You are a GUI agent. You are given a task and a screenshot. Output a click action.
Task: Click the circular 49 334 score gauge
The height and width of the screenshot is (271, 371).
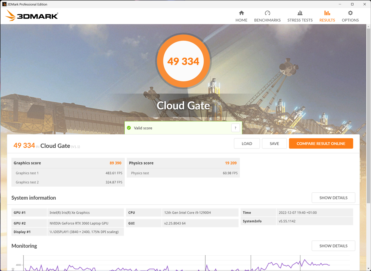click(x=183, y=61)
